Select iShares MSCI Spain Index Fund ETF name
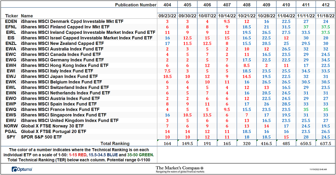 [59, 104]
